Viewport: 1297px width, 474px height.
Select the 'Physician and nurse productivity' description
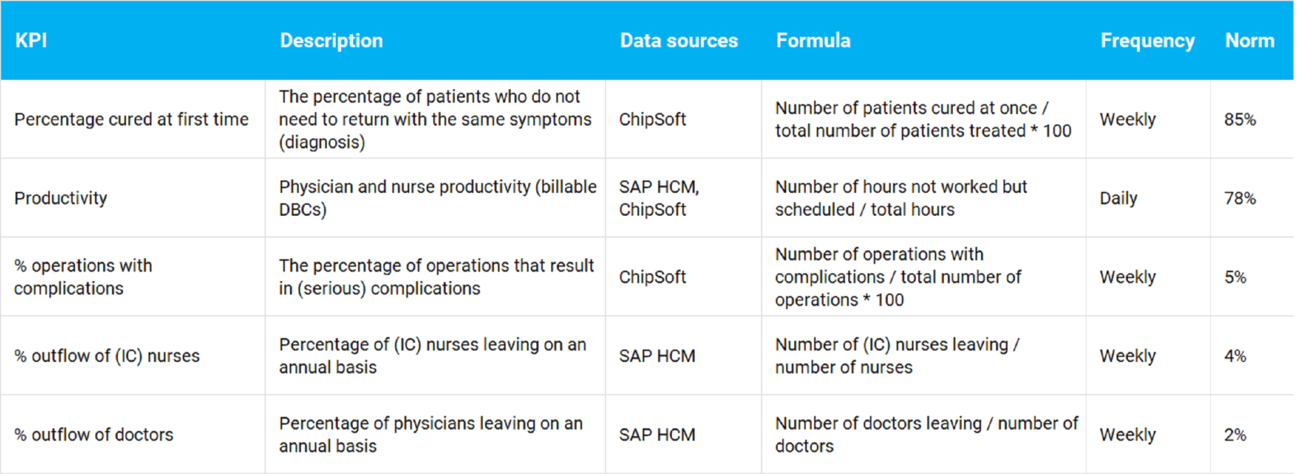point(437,198)
